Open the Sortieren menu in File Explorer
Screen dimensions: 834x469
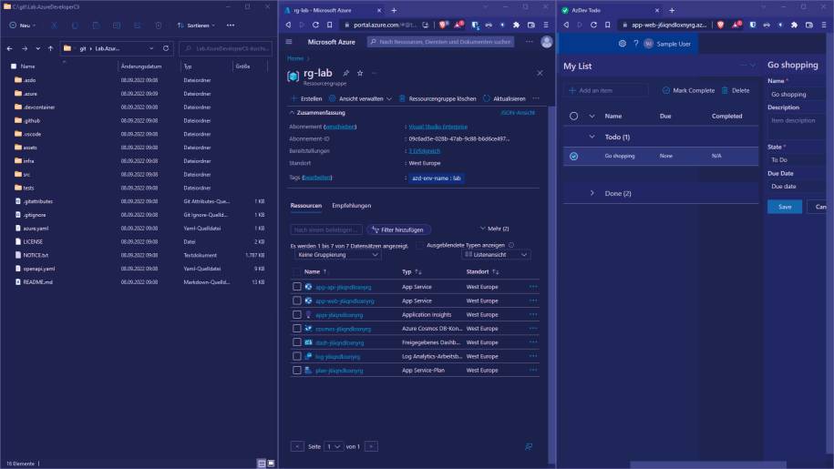pos(196,25)
